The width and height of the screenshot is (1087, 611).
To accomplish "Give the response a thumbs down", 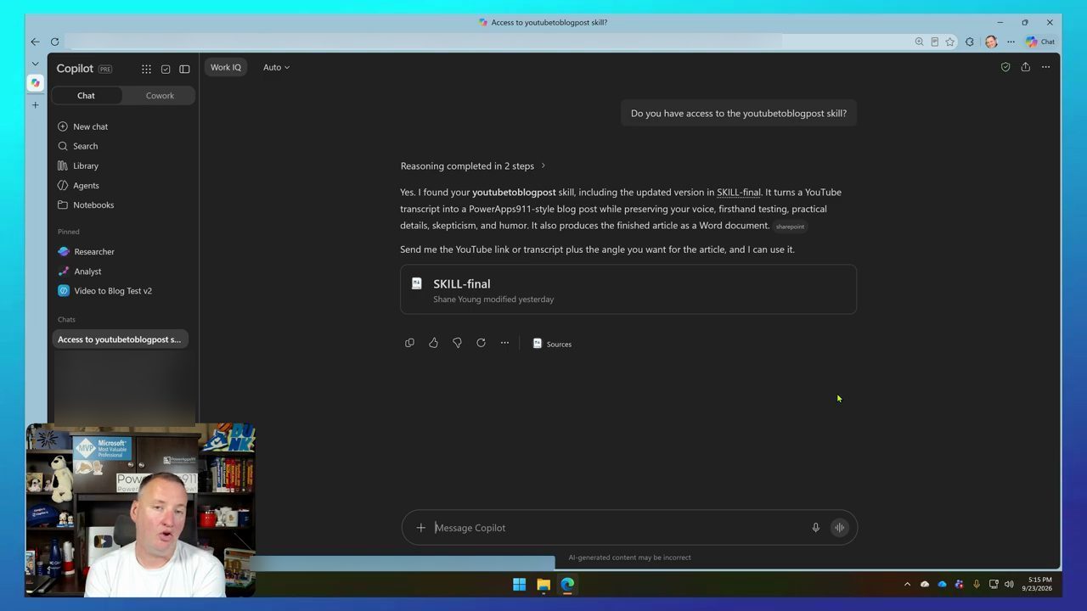I will (457, 343).
